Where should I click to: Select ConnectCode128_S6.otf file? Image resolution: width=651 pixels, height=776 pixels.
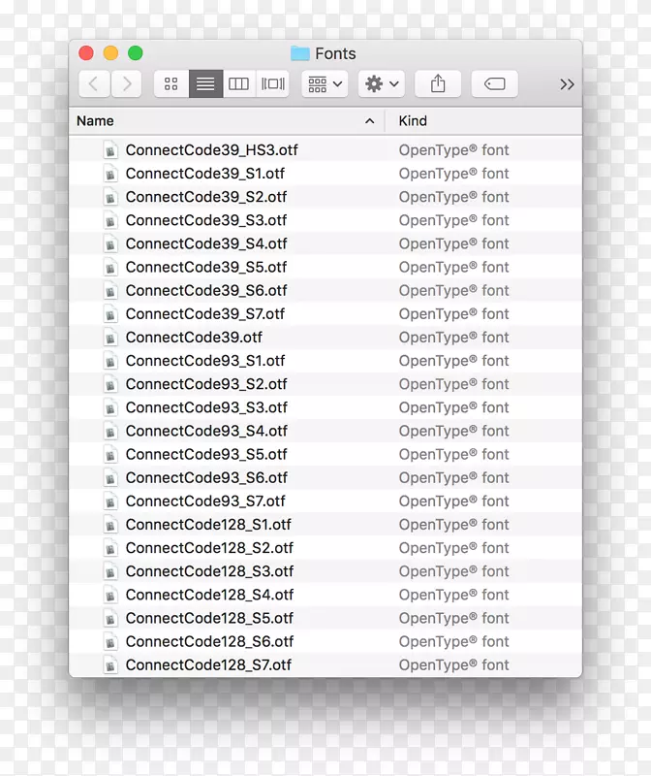pyautogui.click(x=325, y=641)
